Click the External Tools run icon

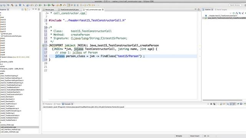tap(53, 5)
